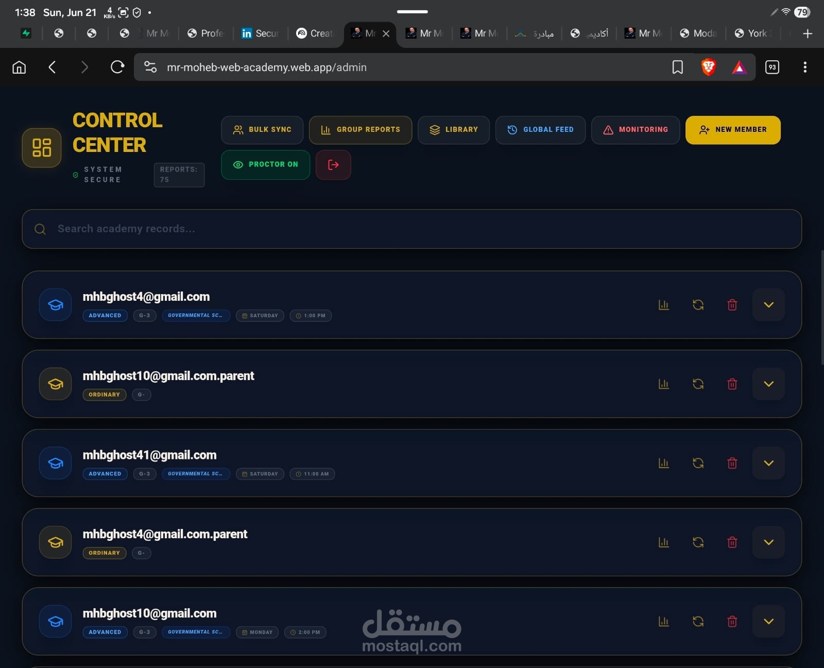Sync the mhbghost4@gmail.com.parent record
Image resolution: width=824 pixels, height=668 pixels.
coord(698,542)
